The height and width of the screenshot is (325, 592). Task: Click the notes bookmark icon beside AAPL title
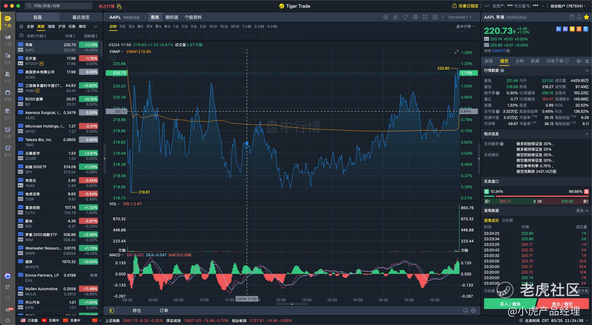pyautogui.click(x=572, y=17)
